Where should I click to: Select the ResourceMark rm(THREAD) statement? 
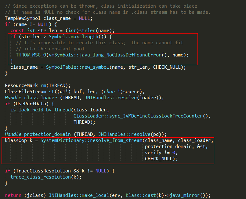(38, 85)
